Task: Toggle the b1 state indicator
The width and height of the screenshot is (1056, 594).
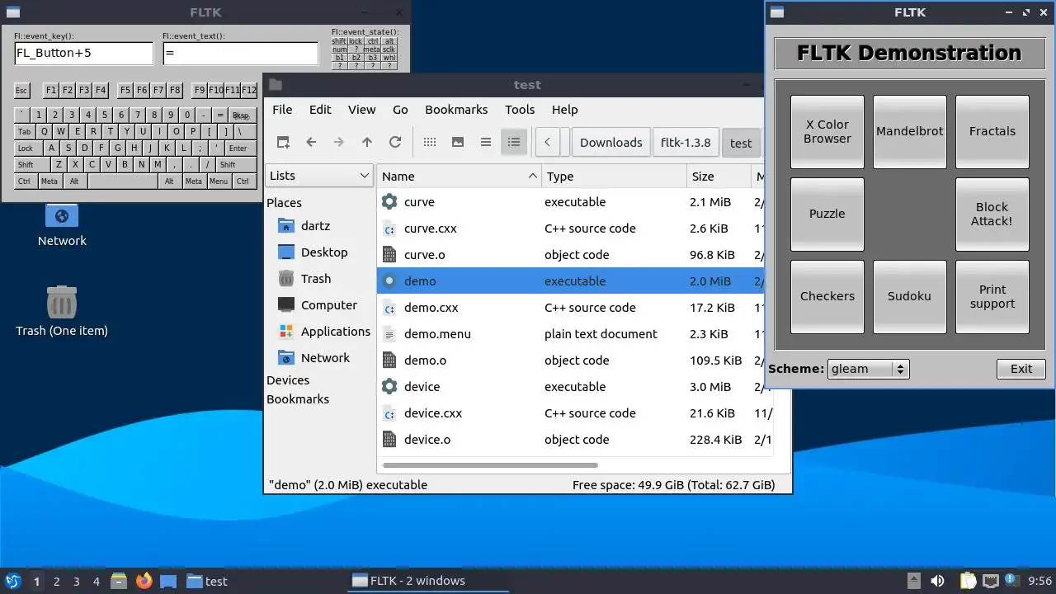Action: [x=339, y=58]
